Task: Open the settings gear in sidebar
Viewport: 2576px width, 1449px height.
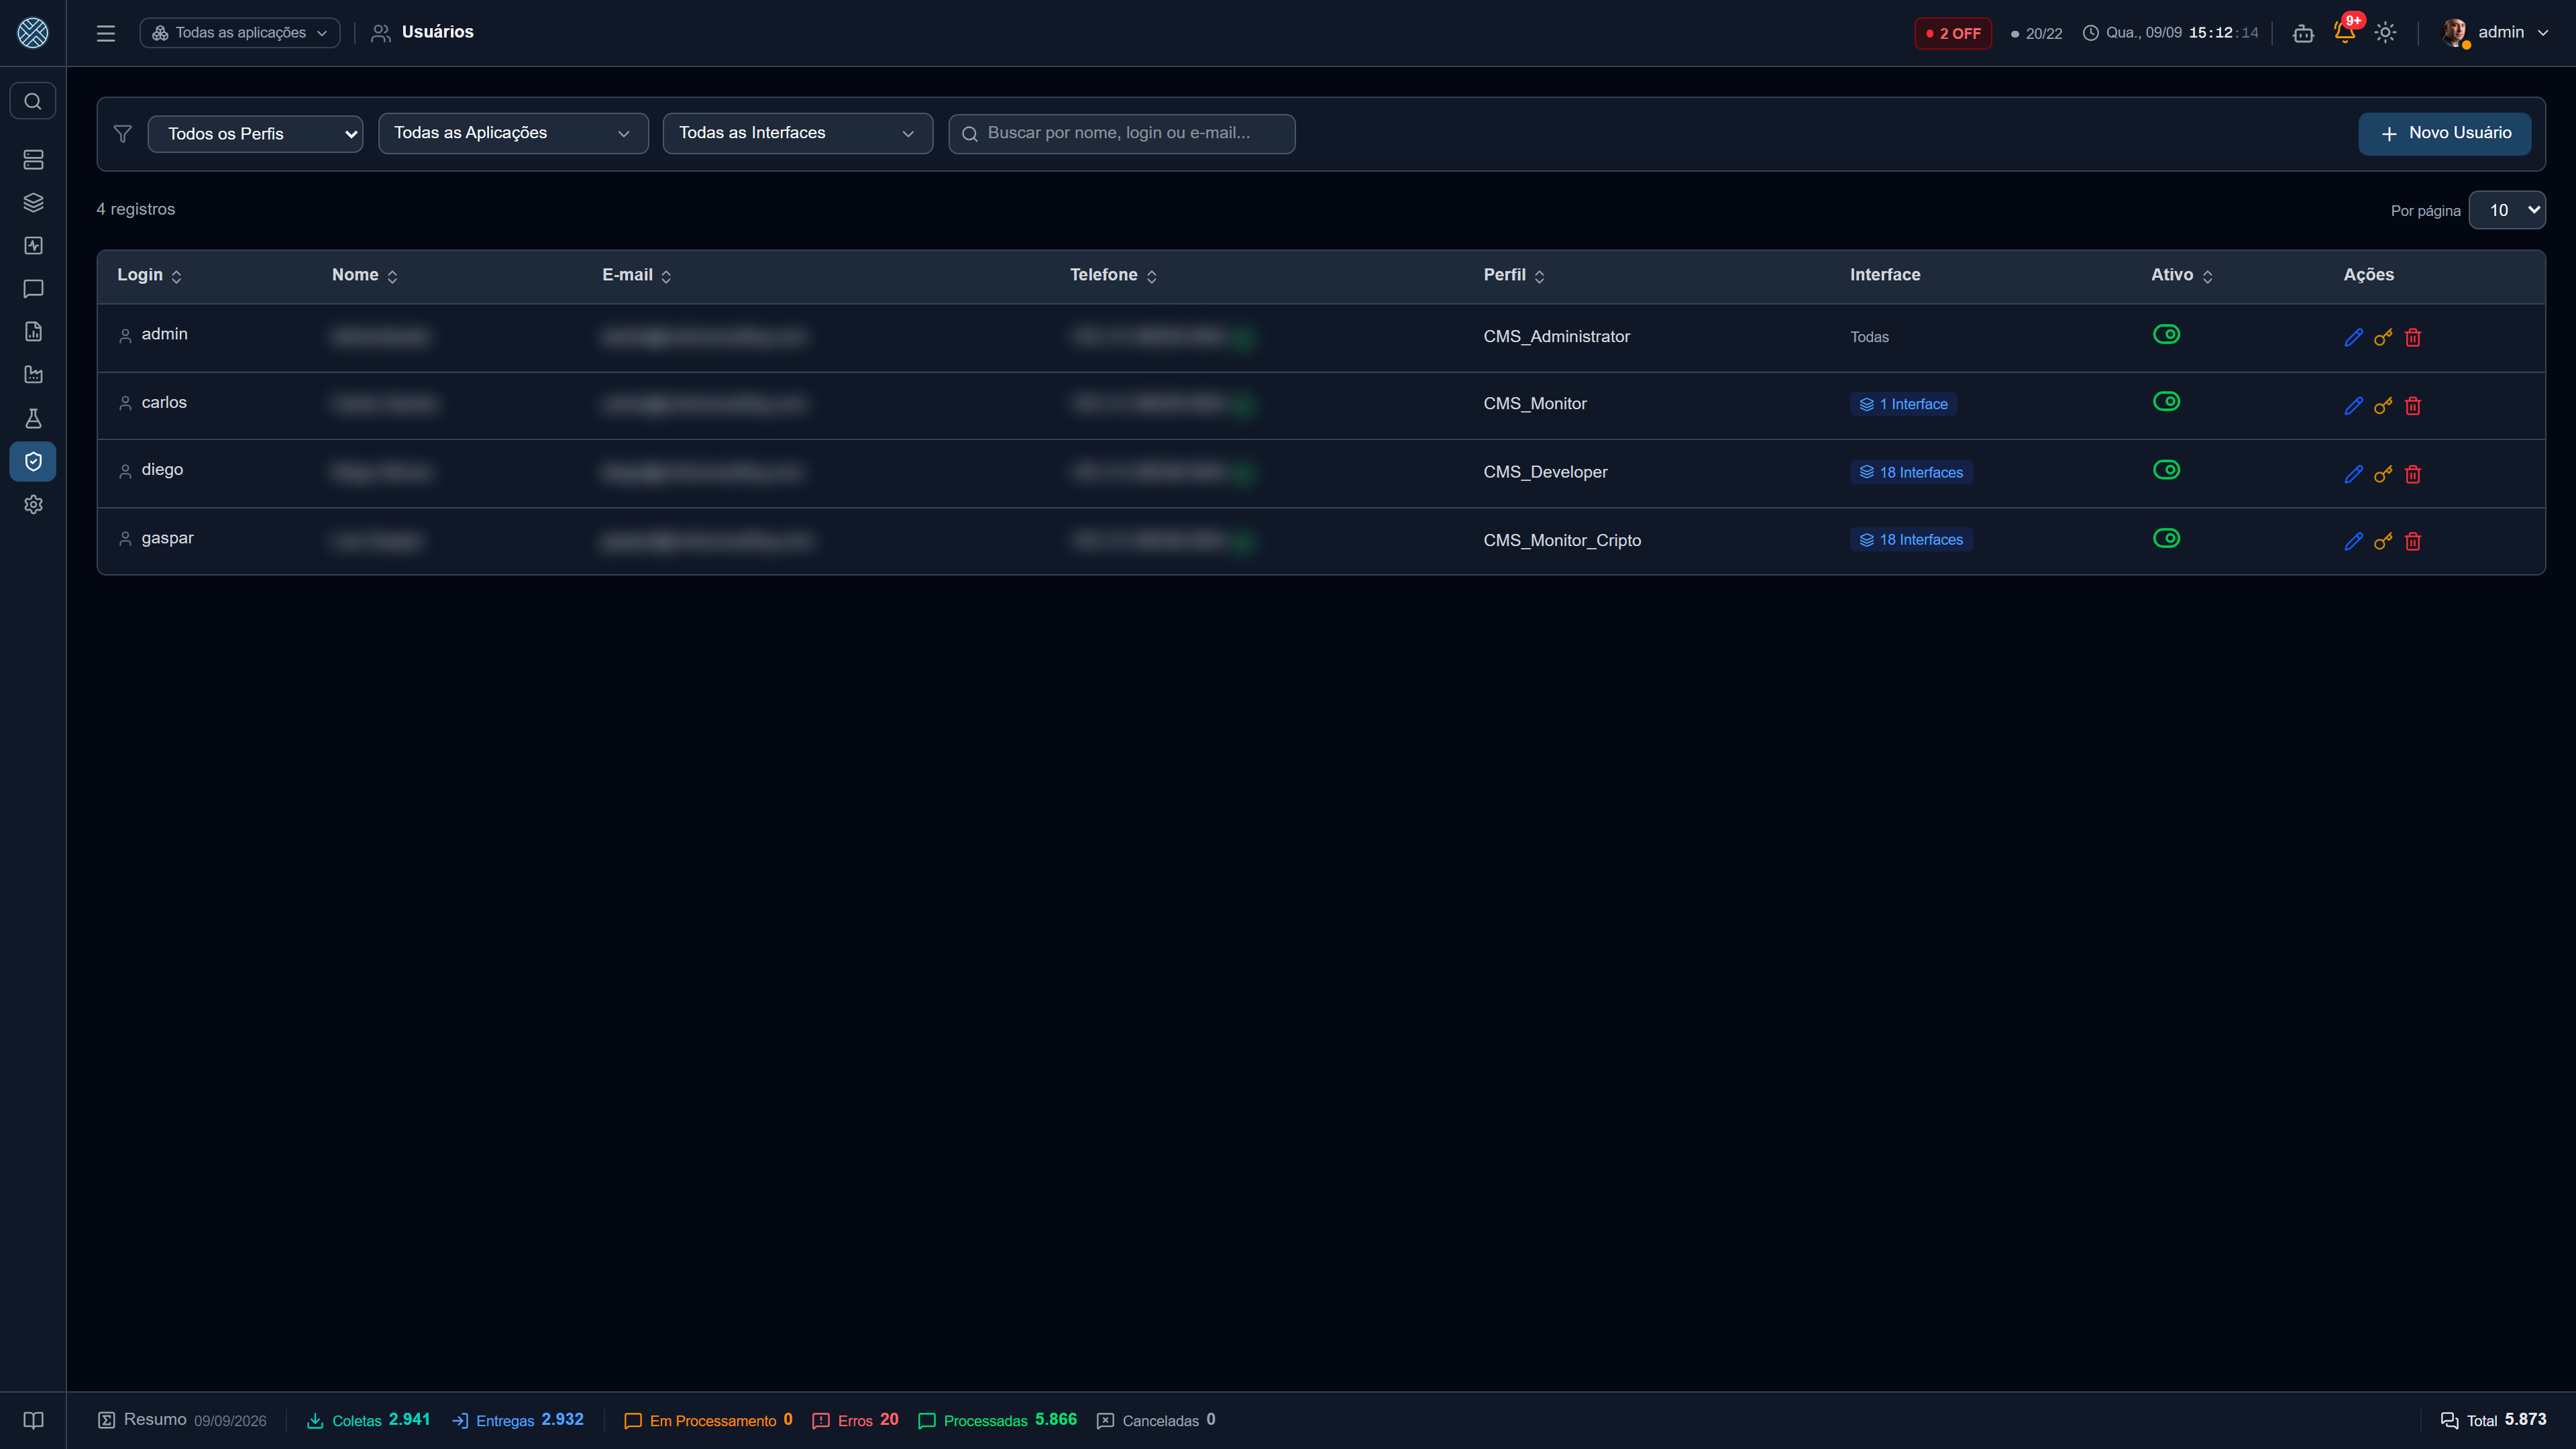Action: tap(33, 504)
